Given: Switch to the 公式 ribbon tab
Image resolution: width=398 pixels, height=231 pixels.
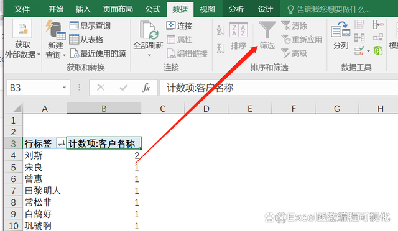Looking at the screenshot, I should point(153,9).
